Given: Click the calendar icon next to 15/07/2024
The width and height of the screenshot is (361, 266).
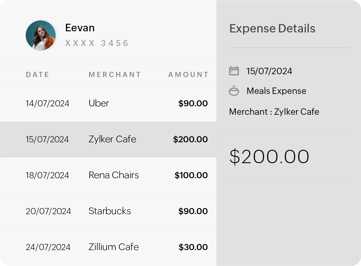Looking at the screenshot, I should 234,70.
